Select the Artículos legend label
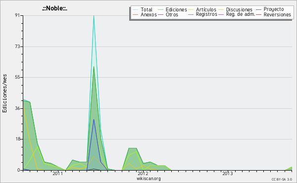The width and height of the screenshot is (297, 183). coord(206,9)
